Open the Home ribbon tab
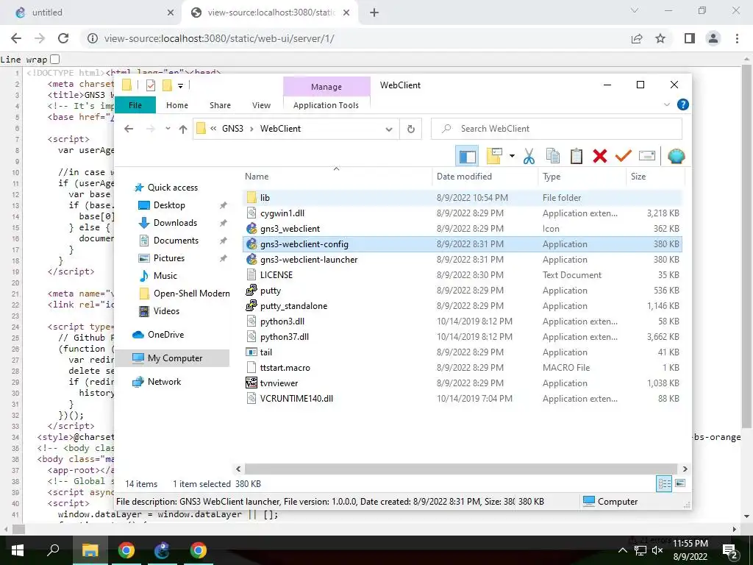The height and width of the screenshot is (565, 753). [177, 105]
